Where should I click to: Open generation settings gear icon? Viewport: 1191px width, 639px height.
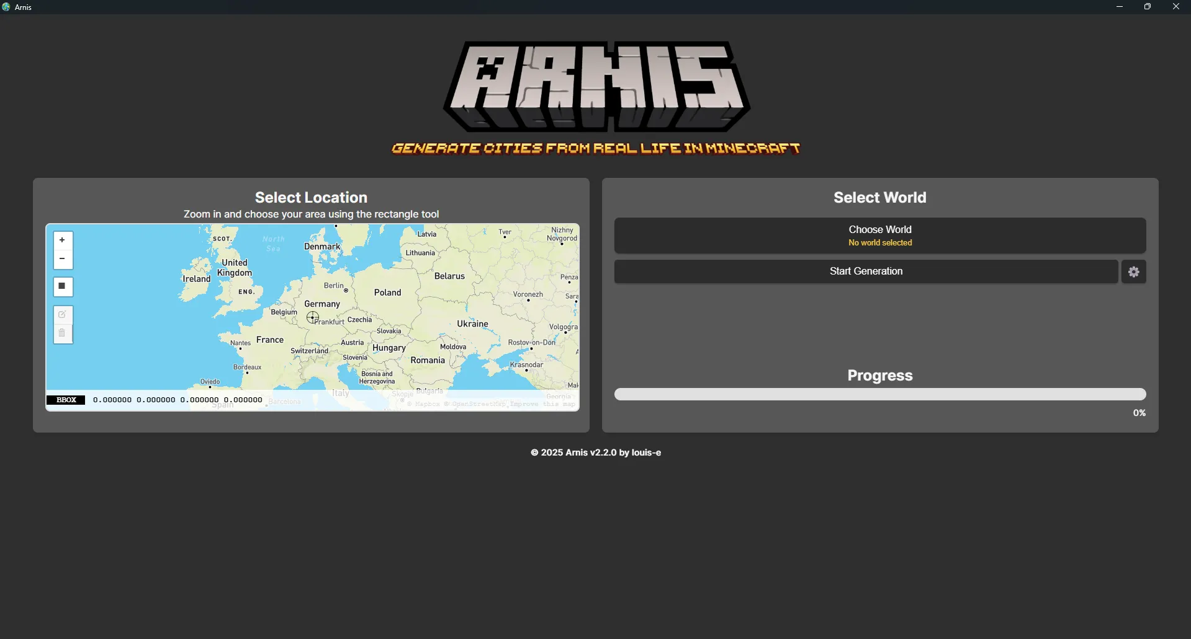pos(1133,272)
